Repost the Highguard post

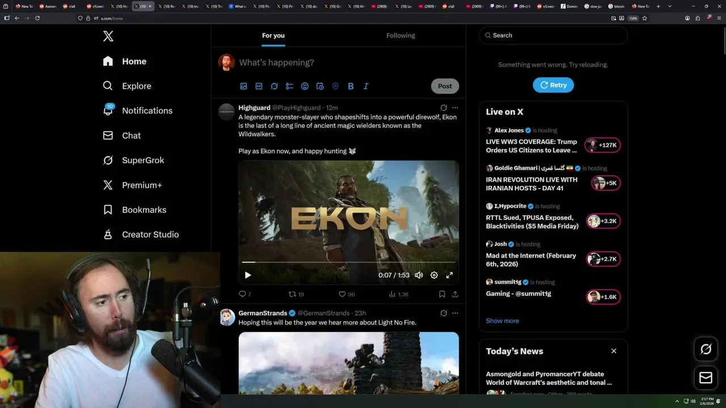coord(297,294)
